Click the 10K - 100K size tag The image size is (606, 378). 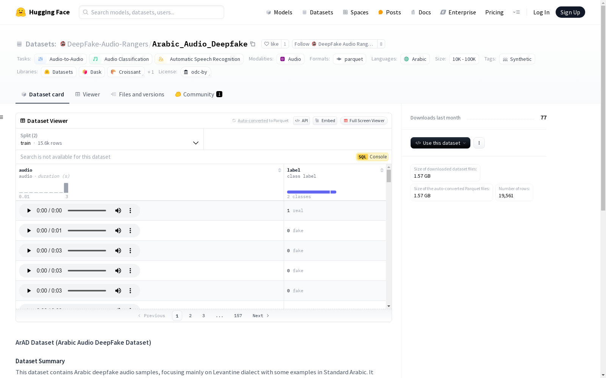[464, 59]
